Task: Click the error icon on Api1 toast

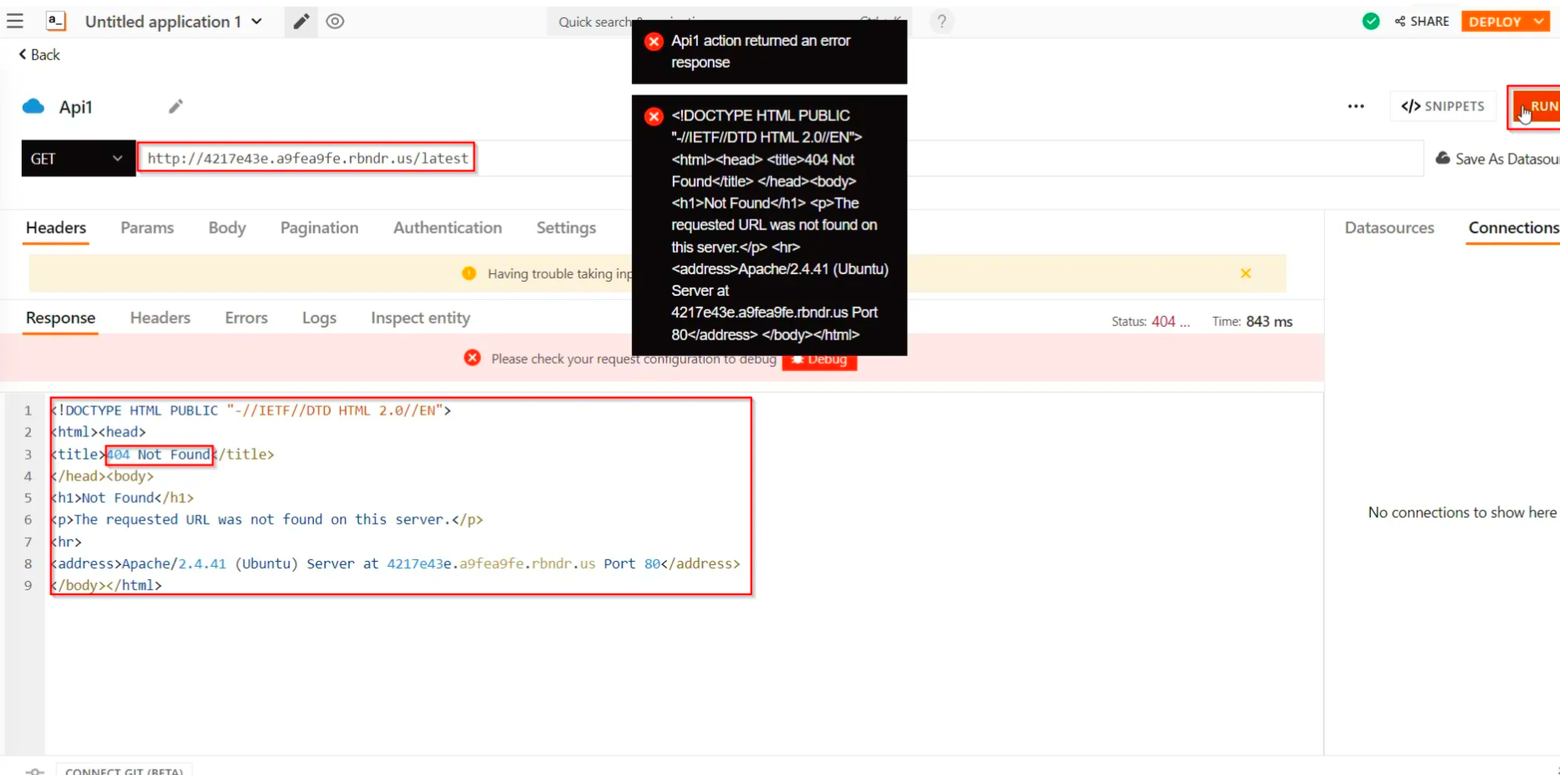Action: pos(654,41)
